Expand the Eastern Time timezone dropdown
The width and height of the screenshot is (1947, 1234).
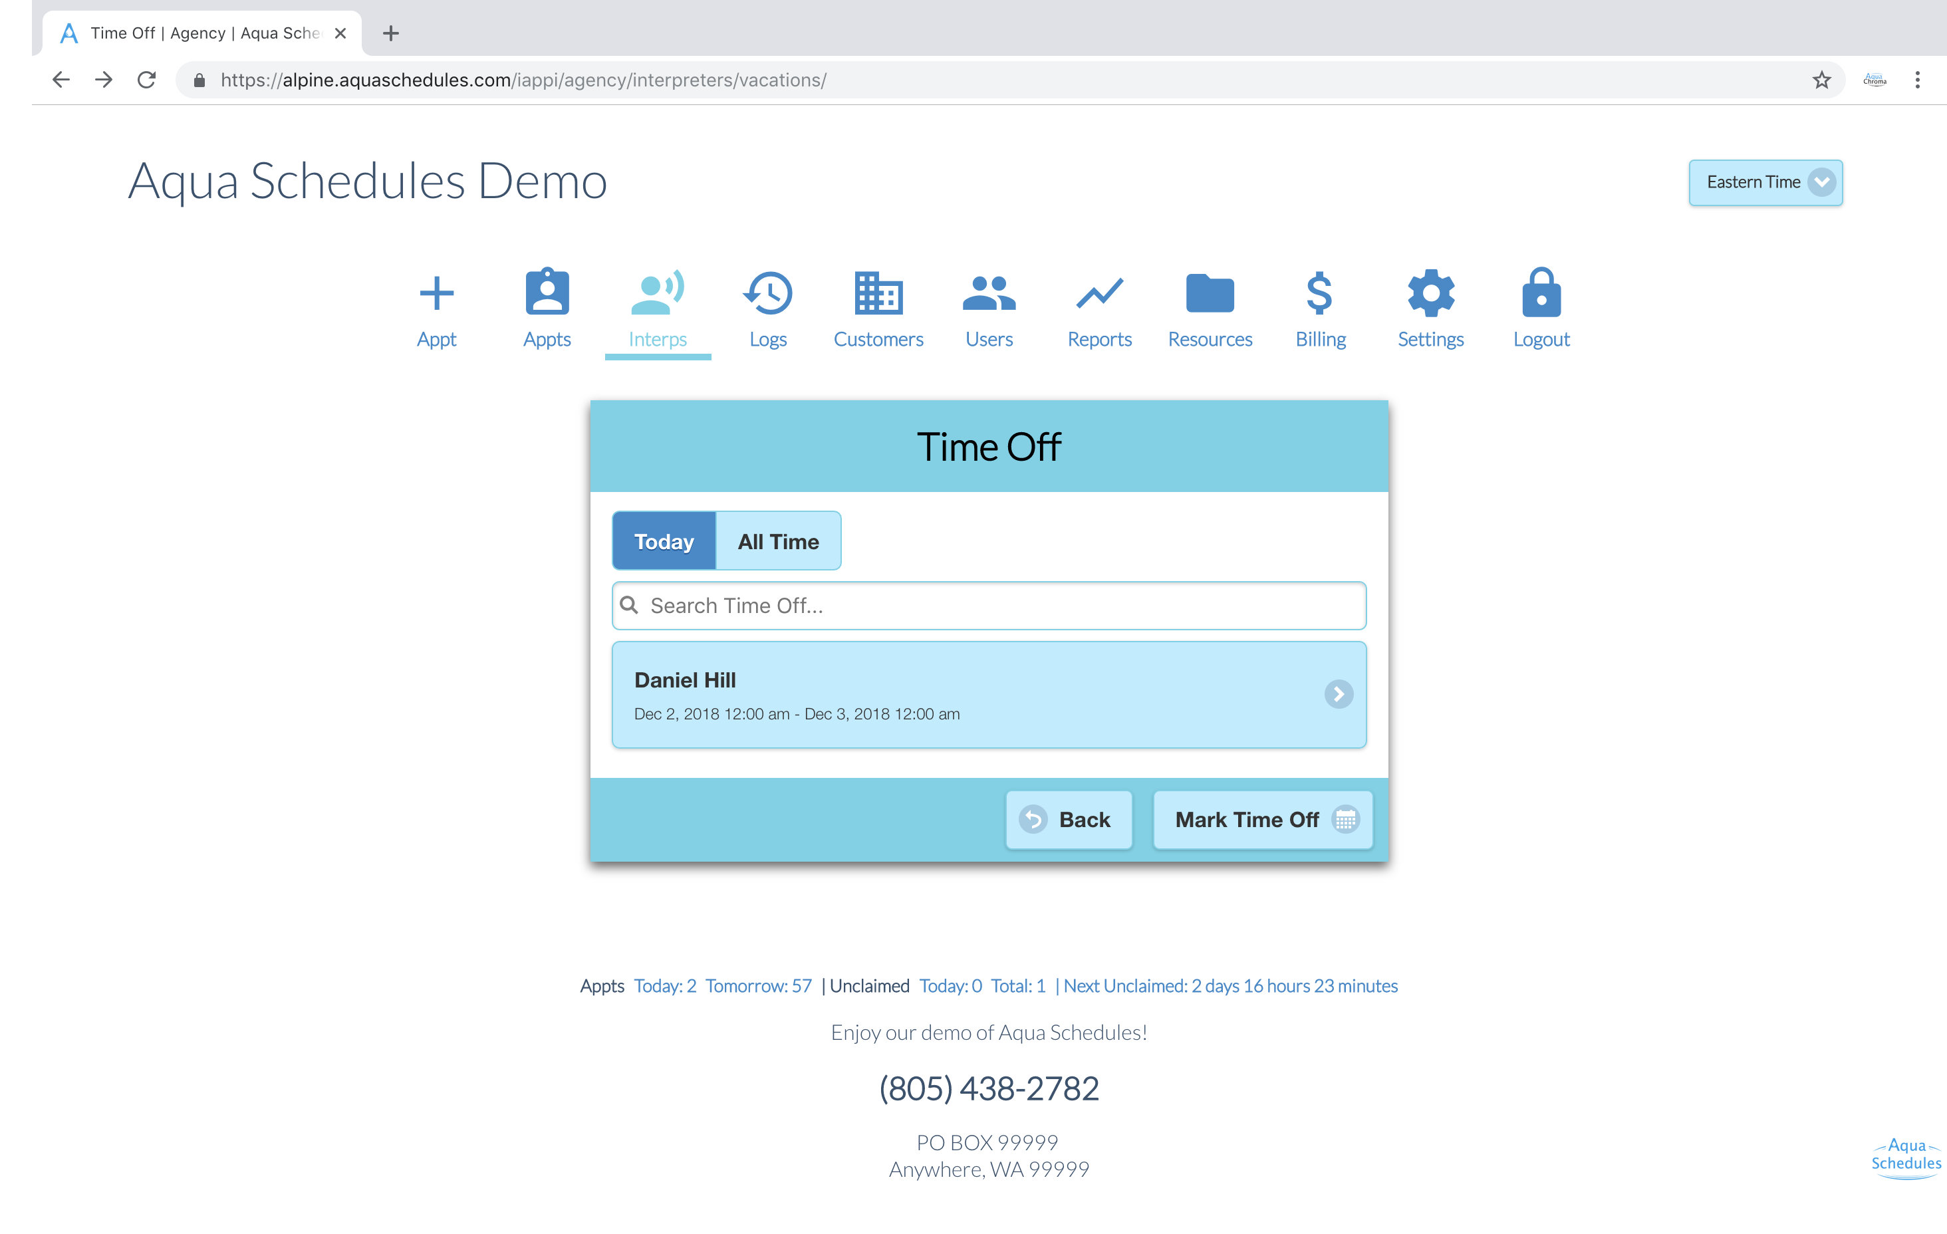1765,182
